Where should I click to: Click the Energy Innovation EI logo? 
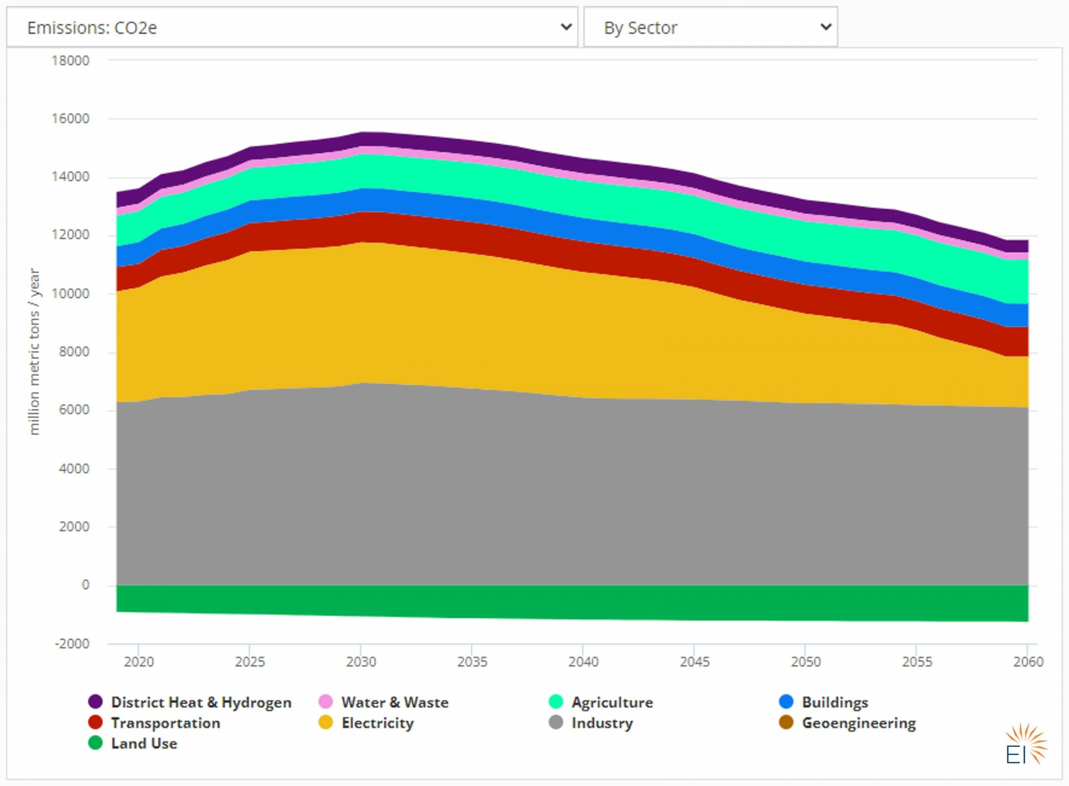1026,744
